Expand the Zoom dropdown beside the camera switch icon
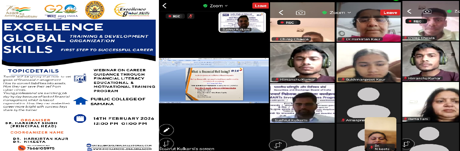 [337, 12]
